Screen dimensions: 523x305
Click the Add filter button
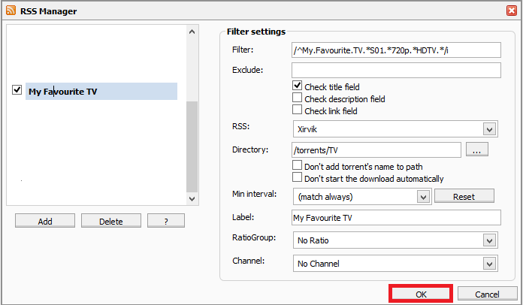click(x=45, y=221)
